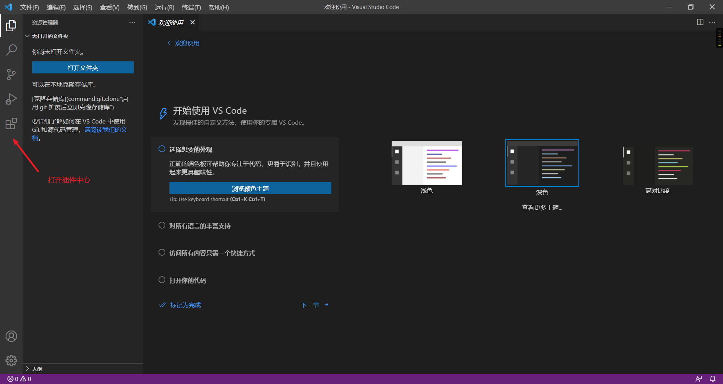Select the Search icon in the sidebar
Image resolution: width=723 pixels, height=384 pixels.
tap(11, 50)
